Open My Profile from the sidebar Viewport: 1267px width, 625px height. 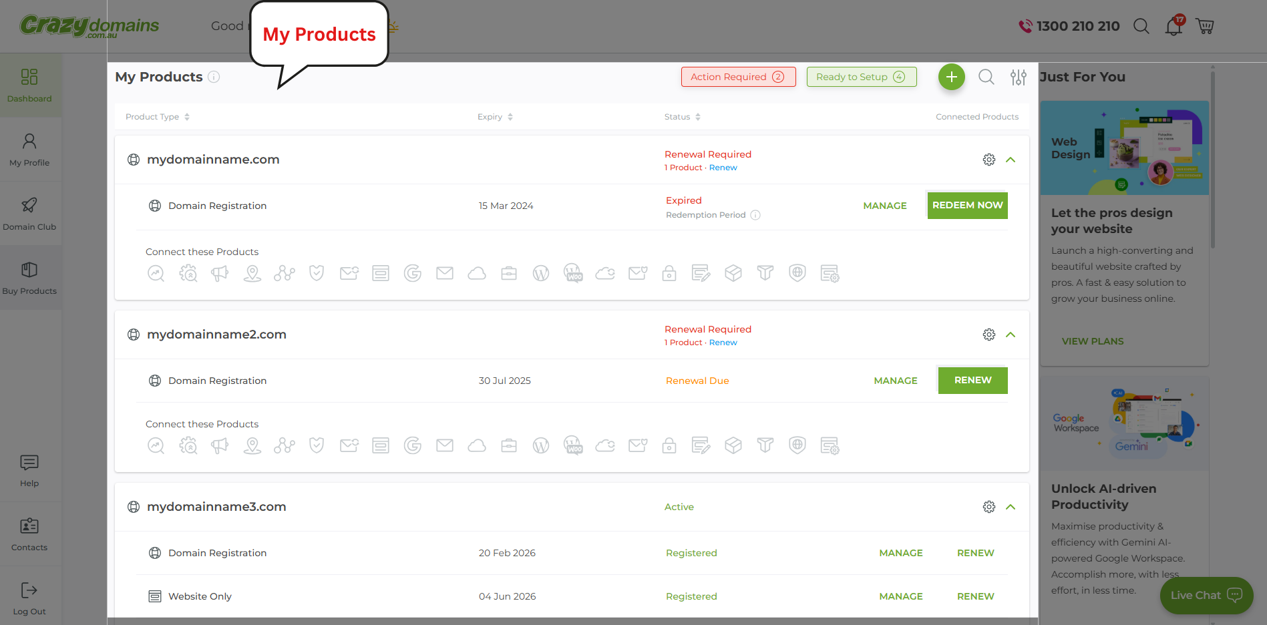29,150
